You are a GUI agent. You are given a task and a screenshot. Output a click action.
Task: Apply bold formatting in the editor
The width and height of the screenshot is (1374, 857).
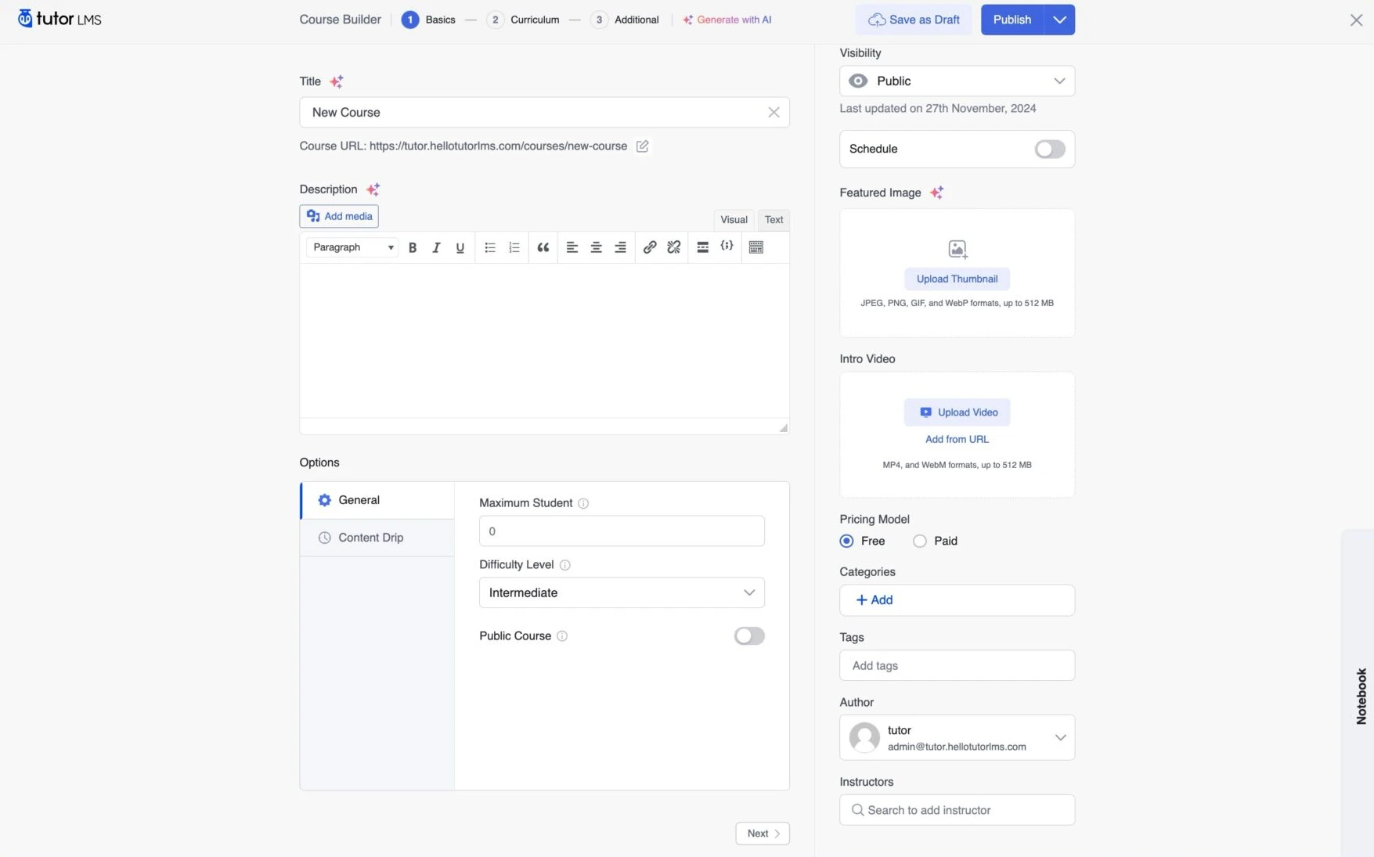(413, 247)
